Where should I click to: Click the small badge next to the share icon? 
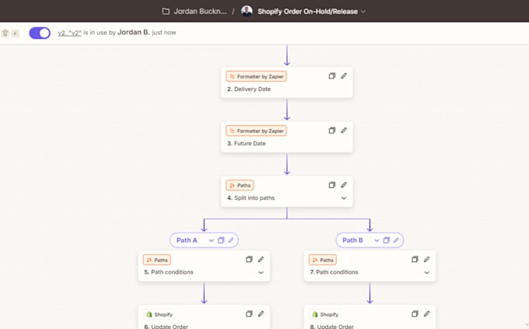(x=16, y=33)
